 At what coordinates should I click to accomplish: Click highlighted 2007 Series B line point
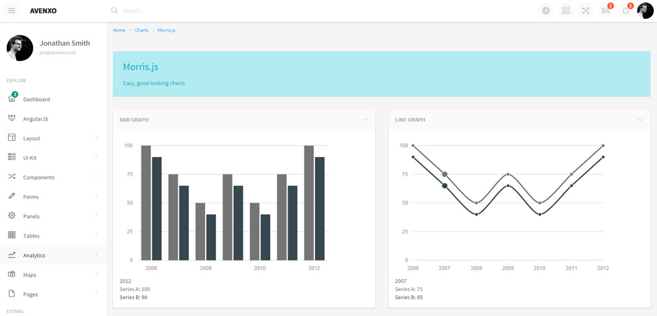tap(444, 186)
